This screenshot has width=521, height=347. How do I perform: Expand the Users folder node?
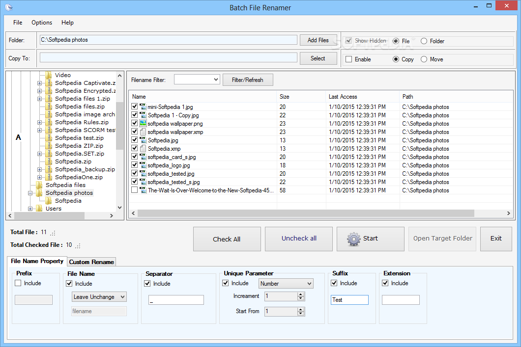coord(30,209)
